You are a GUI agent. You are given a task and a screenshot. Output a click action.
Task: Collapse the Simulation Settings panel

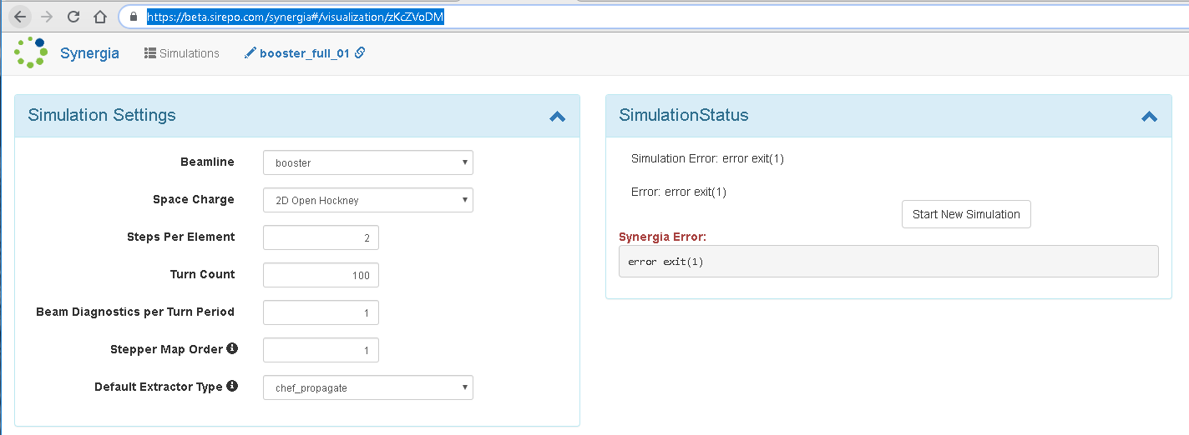click(x=558, y=117)
